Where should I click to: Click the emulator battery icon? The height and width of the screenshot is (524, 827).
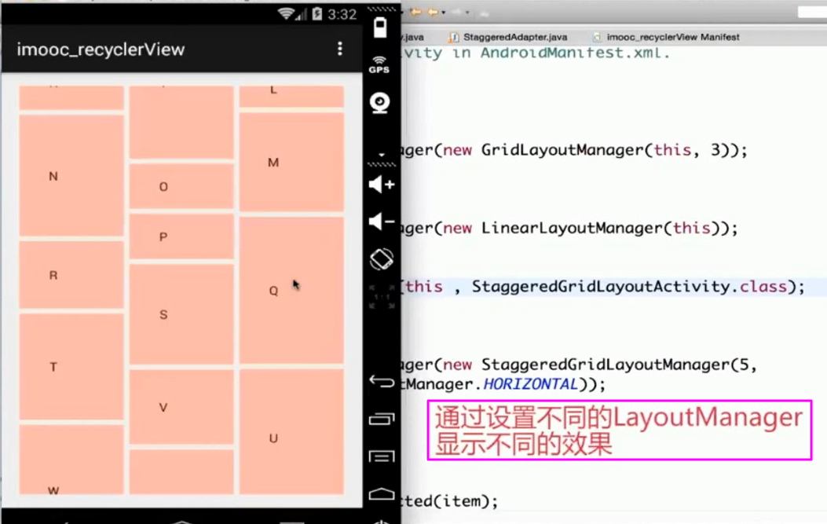click(380, 28)
